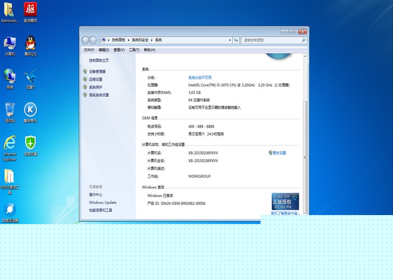This screenshot has height=280, width=393.
Task: Open the 文件(F) menu
Action: pyautogui.click(x=89, y=50)
